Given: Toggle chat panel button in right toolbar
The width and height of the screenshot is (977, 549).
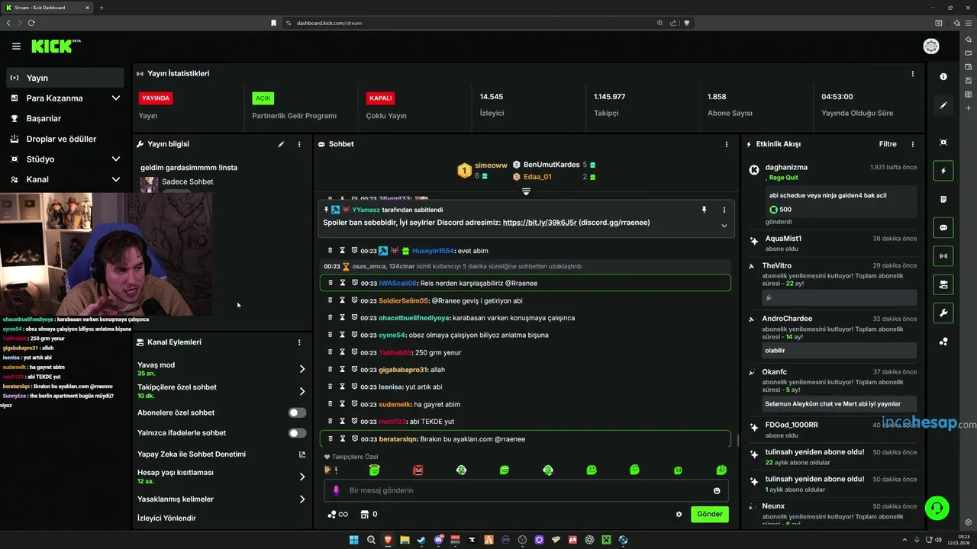Looking at the screenshot, I should pos(943,227).
